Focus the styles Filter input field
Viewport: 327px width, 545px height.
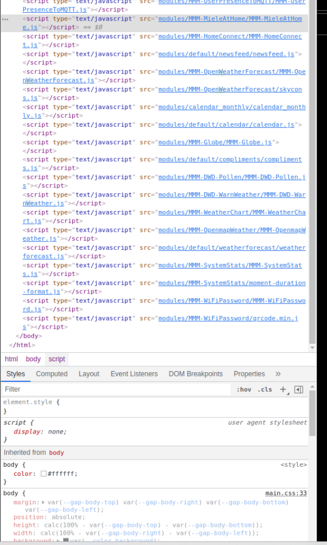click(116, 389)
